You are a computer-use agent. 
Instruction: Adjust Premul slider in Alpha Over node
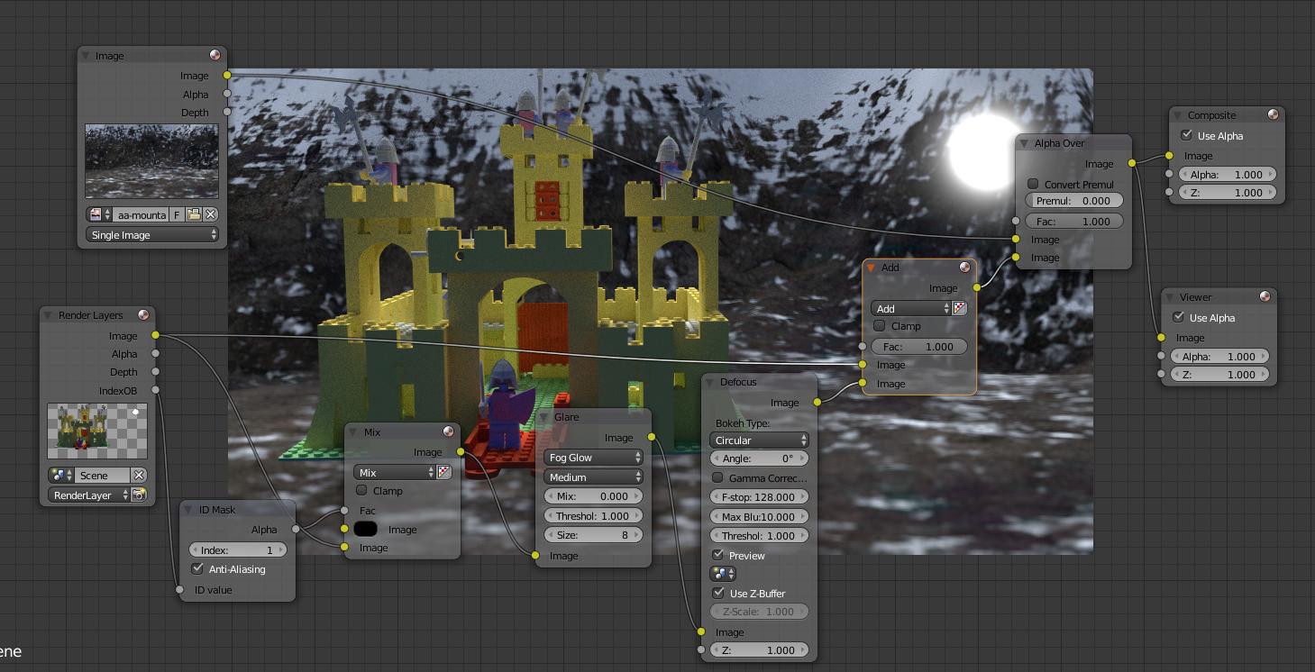[x=1073, y=201]
